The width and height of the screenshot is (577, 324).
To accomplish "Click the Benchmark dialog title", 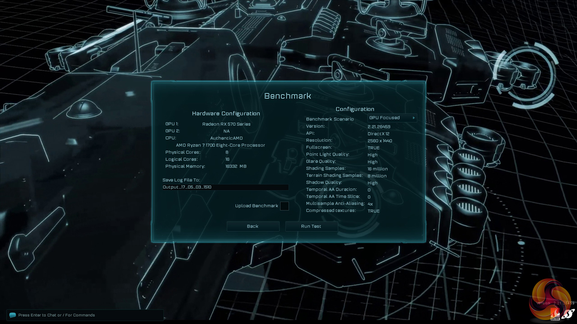I will coord(288,96).
